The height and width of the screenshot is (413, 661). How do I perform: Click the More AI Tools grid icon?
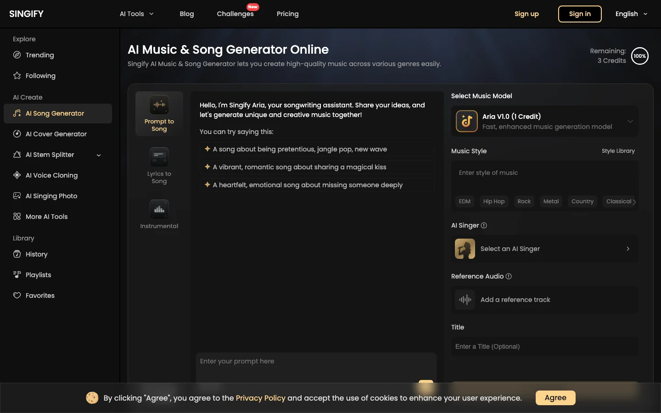(x=17, y=217)
